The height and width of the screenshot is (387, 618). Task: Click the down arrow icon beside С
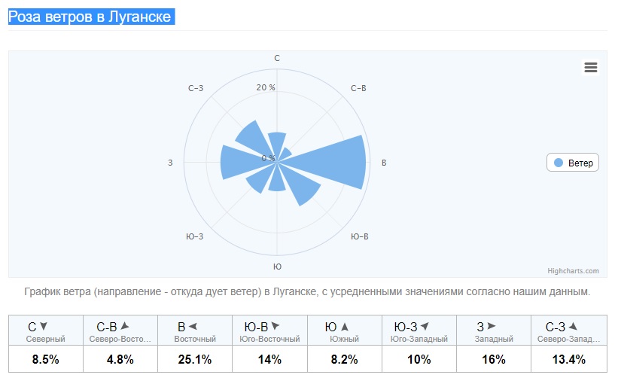click(x=44, y=327)
